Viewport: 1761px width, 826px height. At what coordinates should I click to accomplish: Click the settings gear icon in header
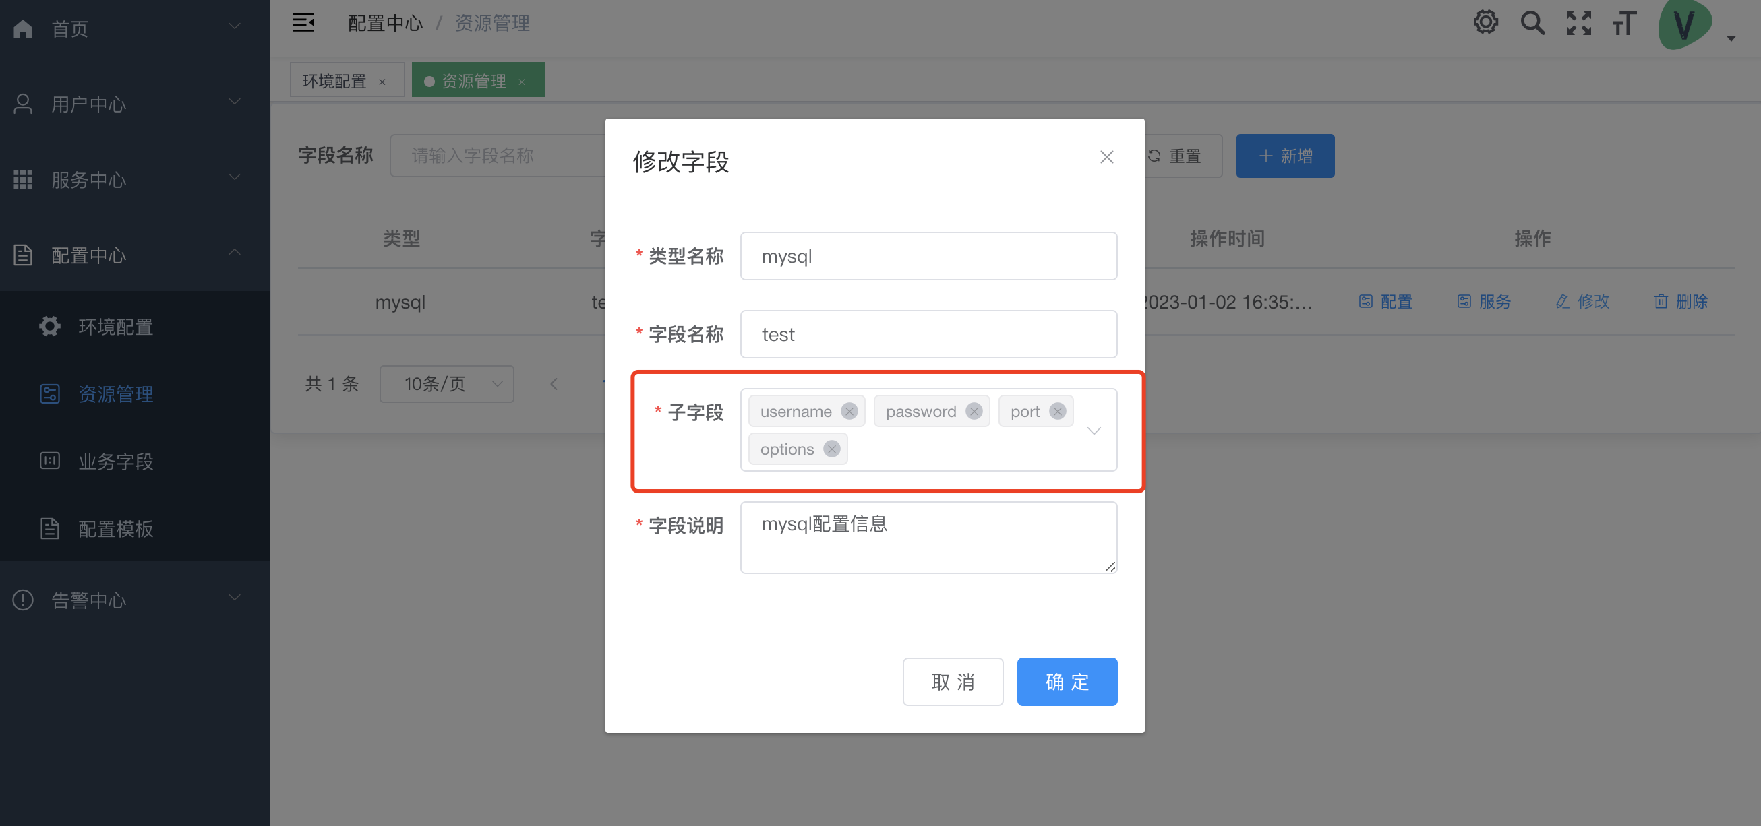pyautogui.click(x=1485, y=22)
